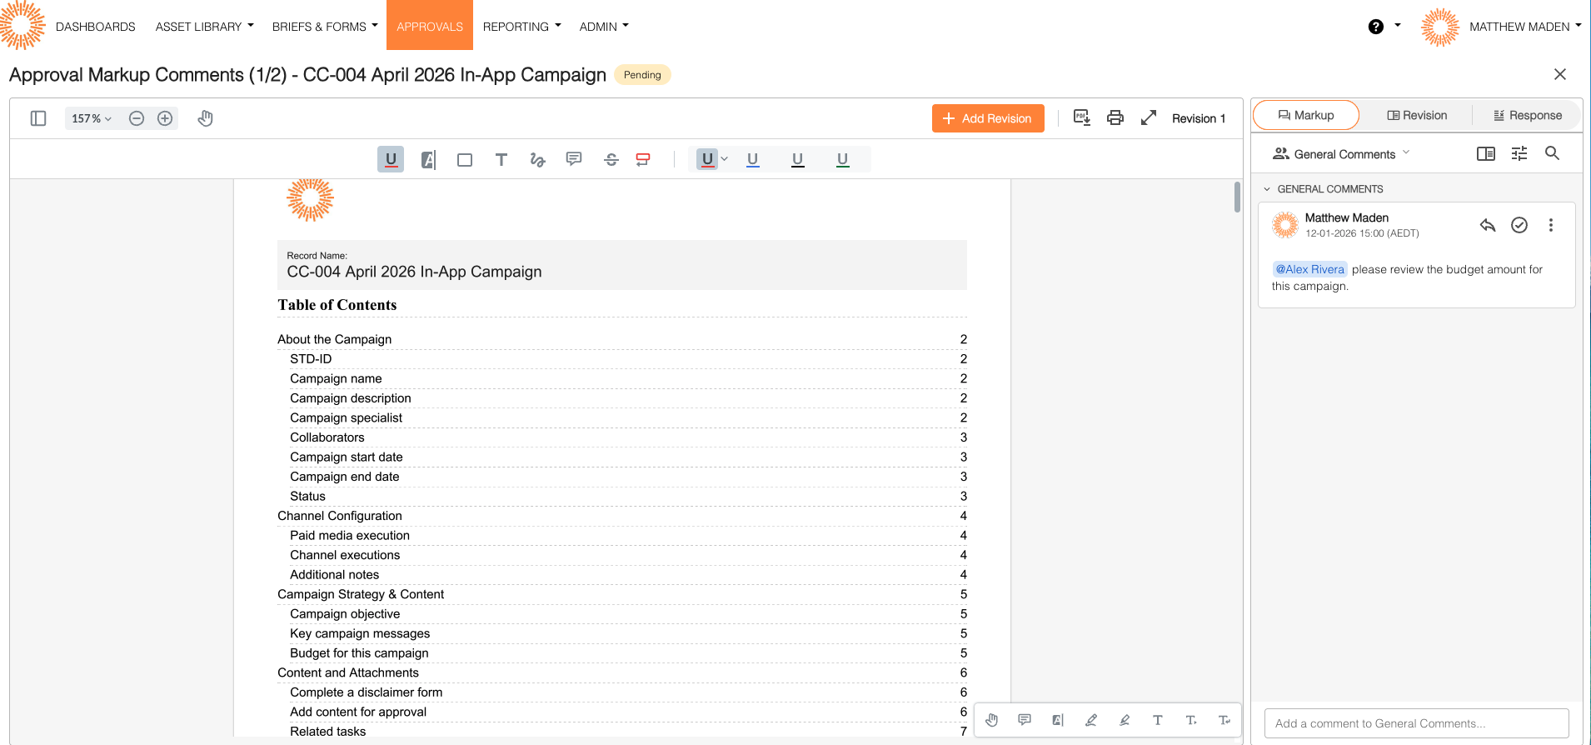This screenshot has height=745, width=1591.
Task: Mark Matthew Maden's comment as resolved
Action: (x=1519, y=225)
